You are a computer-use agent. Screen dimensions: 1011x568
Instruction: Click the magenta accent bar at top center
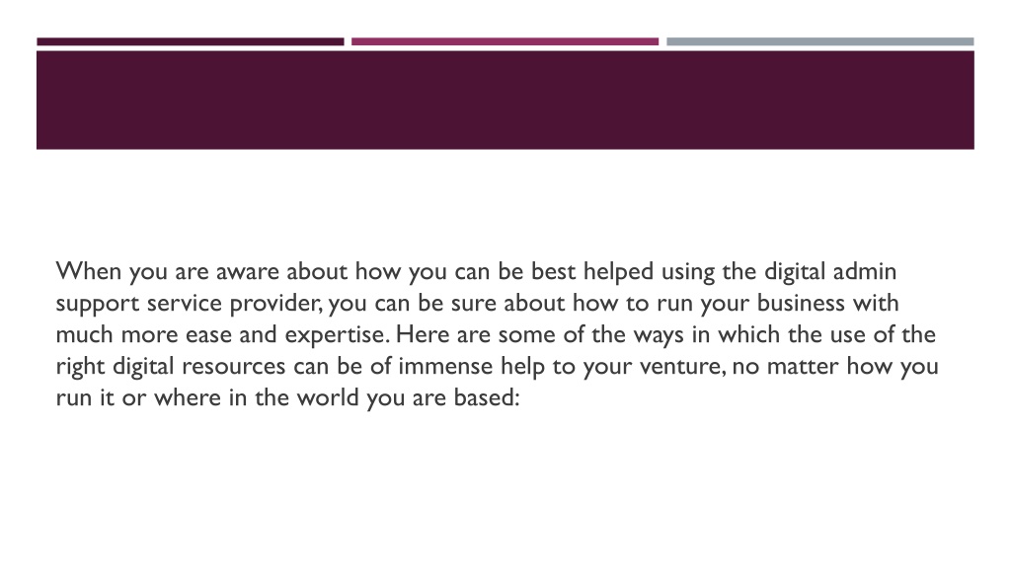[x=505, y=41]
